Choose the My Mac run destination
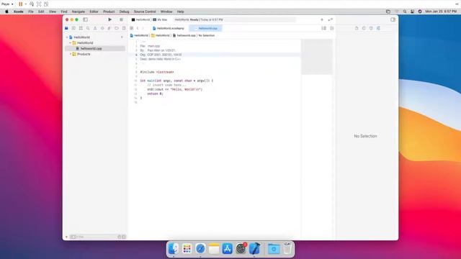 pos(160,19)
